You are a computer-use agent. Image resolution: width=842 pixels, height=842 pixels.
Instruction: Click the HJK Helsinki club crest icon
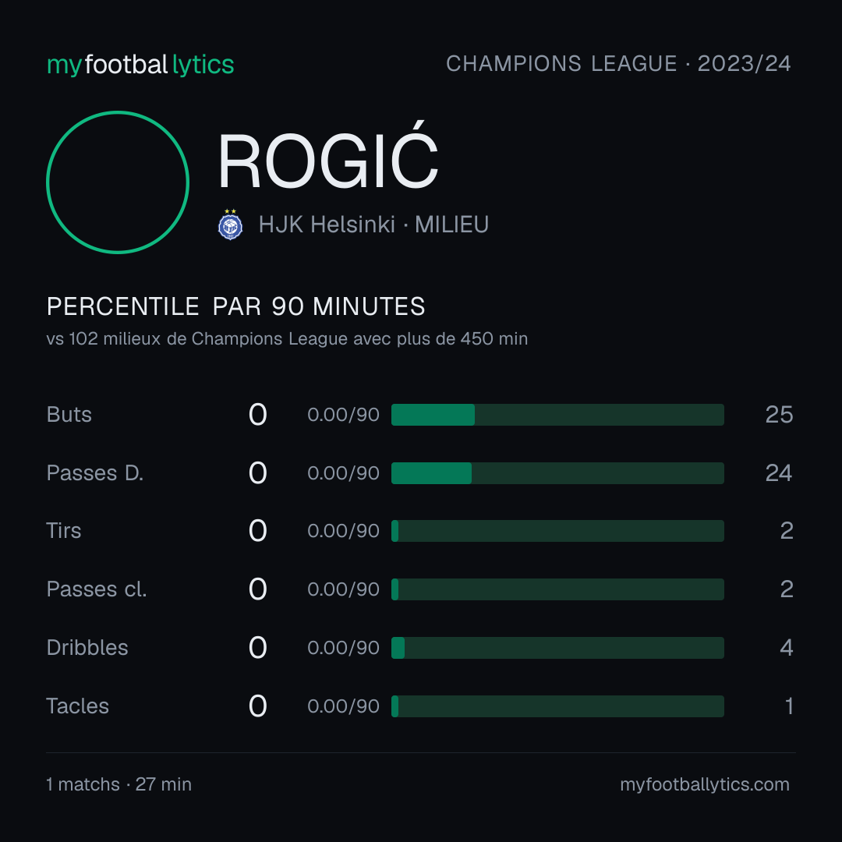[x=230, y=225]
